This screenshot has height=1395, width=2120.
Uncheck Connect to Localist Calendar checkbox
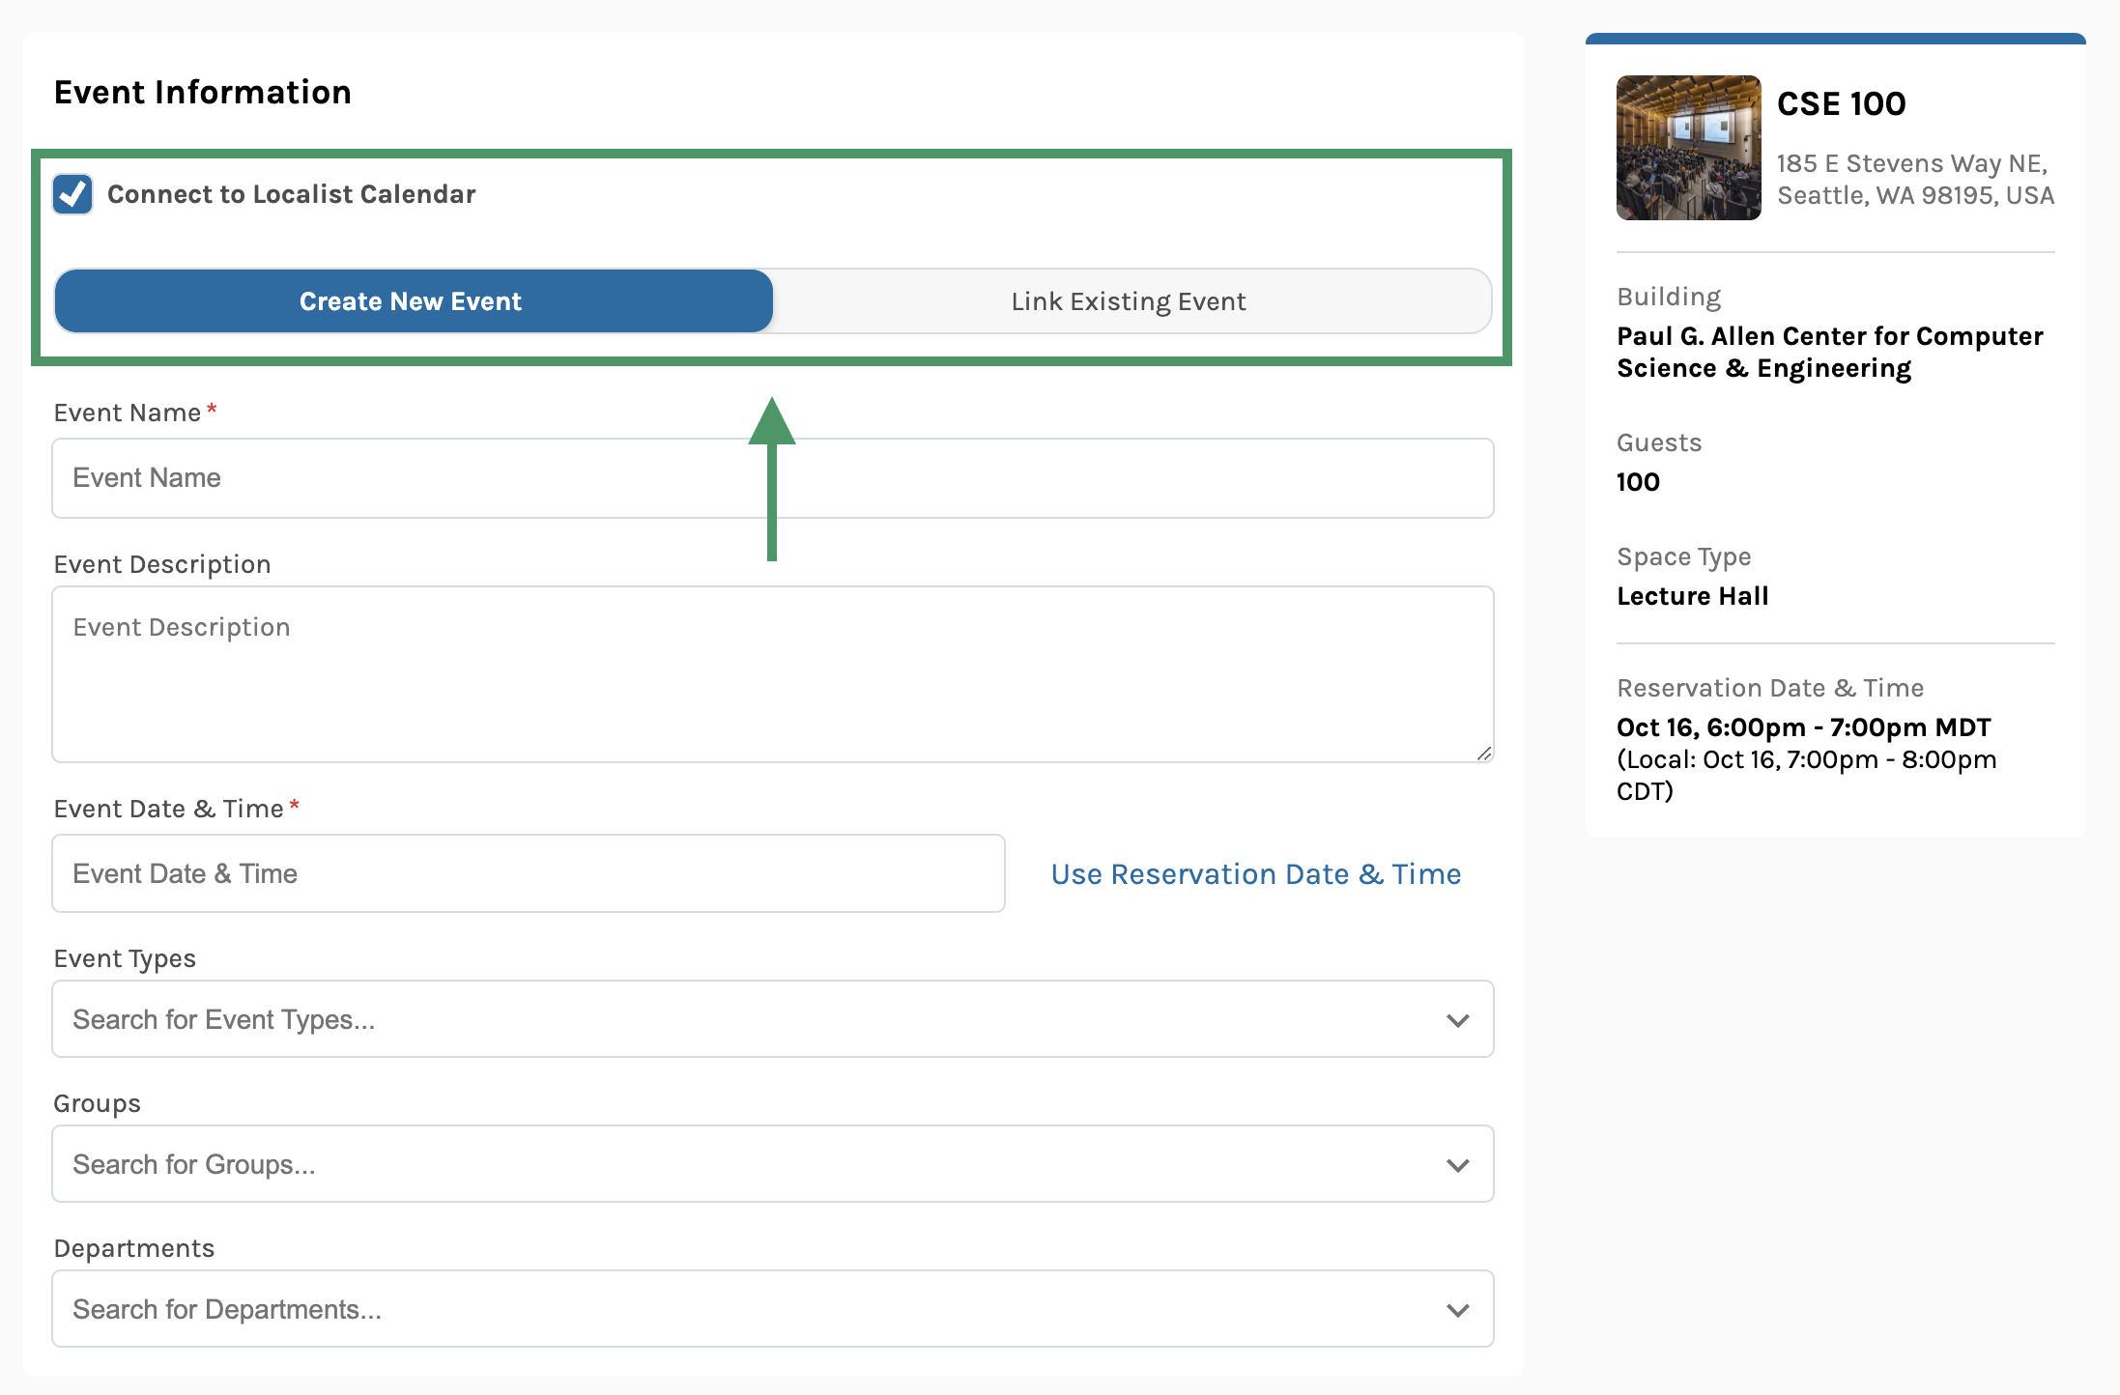coord(72,194)
